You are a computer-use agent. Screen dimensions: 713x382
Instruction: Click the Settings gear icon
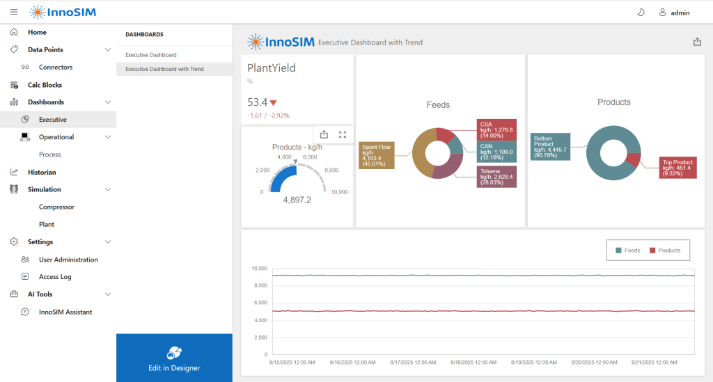click(x=14, y=241)
